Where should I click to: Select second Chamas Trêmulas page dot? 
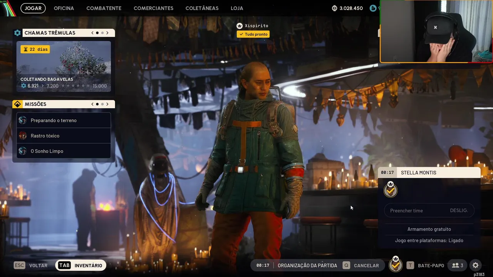point(102,33)
